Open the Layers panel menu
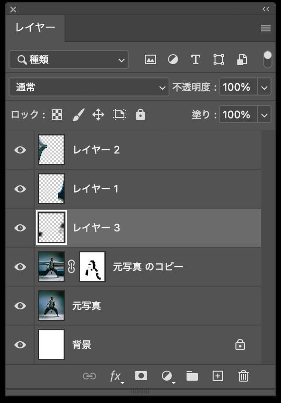281x403 pixels. point(264,29)
